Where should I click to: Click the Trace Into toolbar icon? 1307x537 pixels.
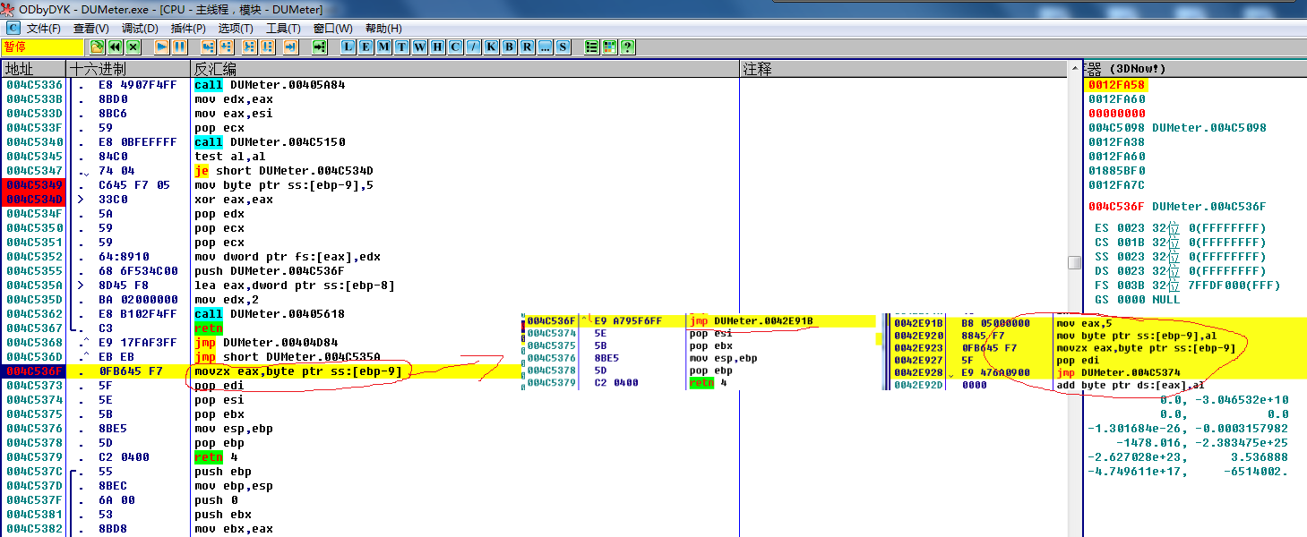248,47
